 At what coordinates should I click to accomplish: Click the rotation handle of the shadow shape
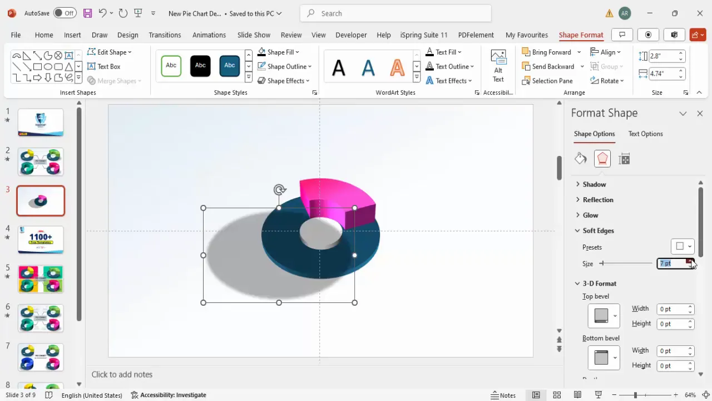[279, 190]
